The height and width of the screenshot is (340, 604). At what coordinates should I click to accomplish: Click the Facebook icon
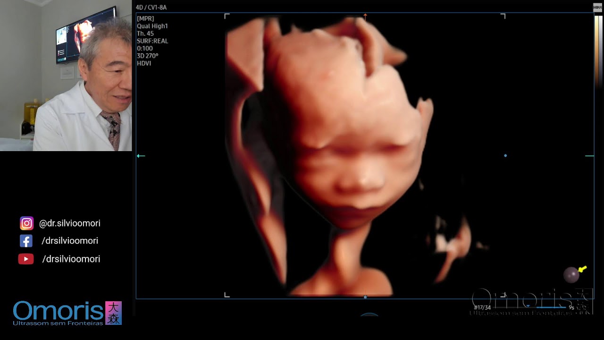26,241
